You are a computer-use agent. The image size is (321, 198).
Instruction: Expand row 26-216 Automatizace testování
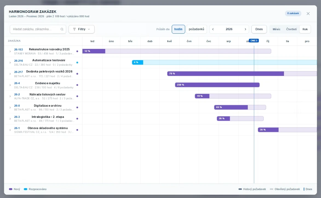[x=10, y=63]
